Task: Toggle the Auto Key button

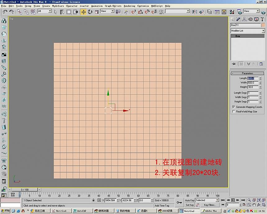Action: (189, 200)
